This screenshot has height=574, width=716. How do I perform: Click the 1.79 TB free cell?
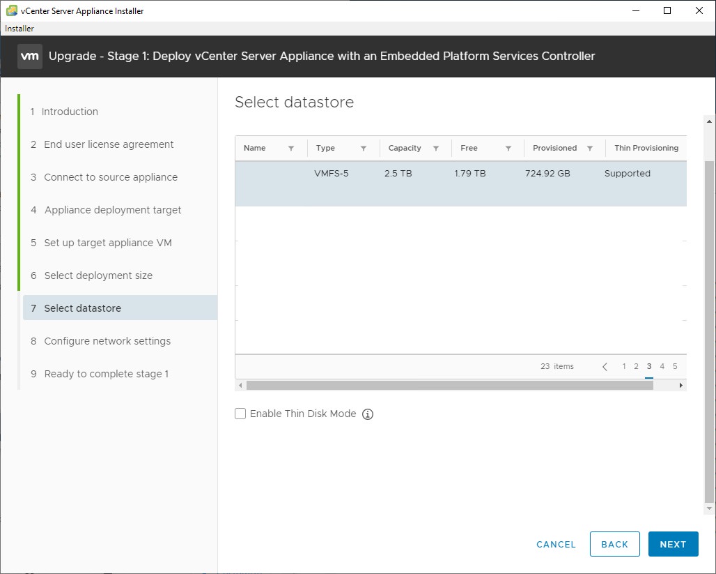click(x=470, y=174)
